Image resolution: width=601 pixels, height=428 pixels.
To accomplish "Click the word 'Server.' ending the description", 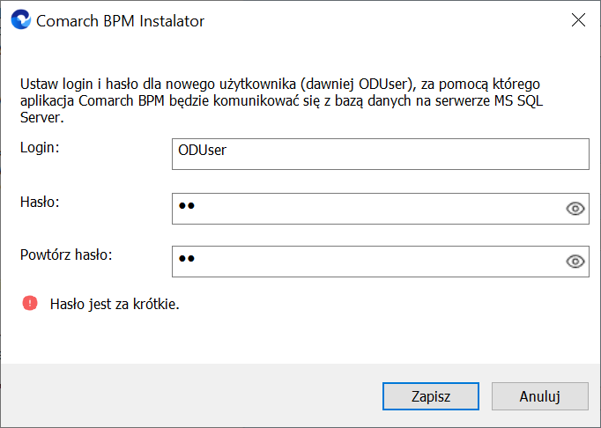I will (41, 117).
